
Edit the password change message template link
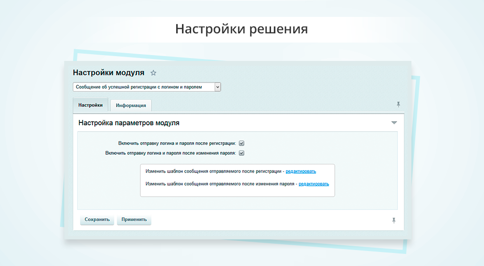(314, 184)
